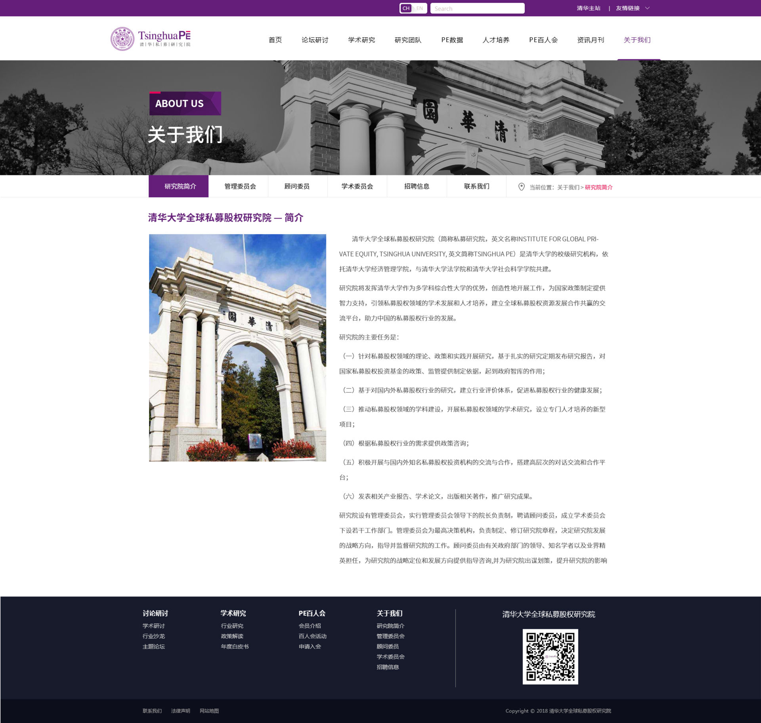Open footer link 政策解读
The width and height of the screenshot is (761, 723).
pos(232,636)
